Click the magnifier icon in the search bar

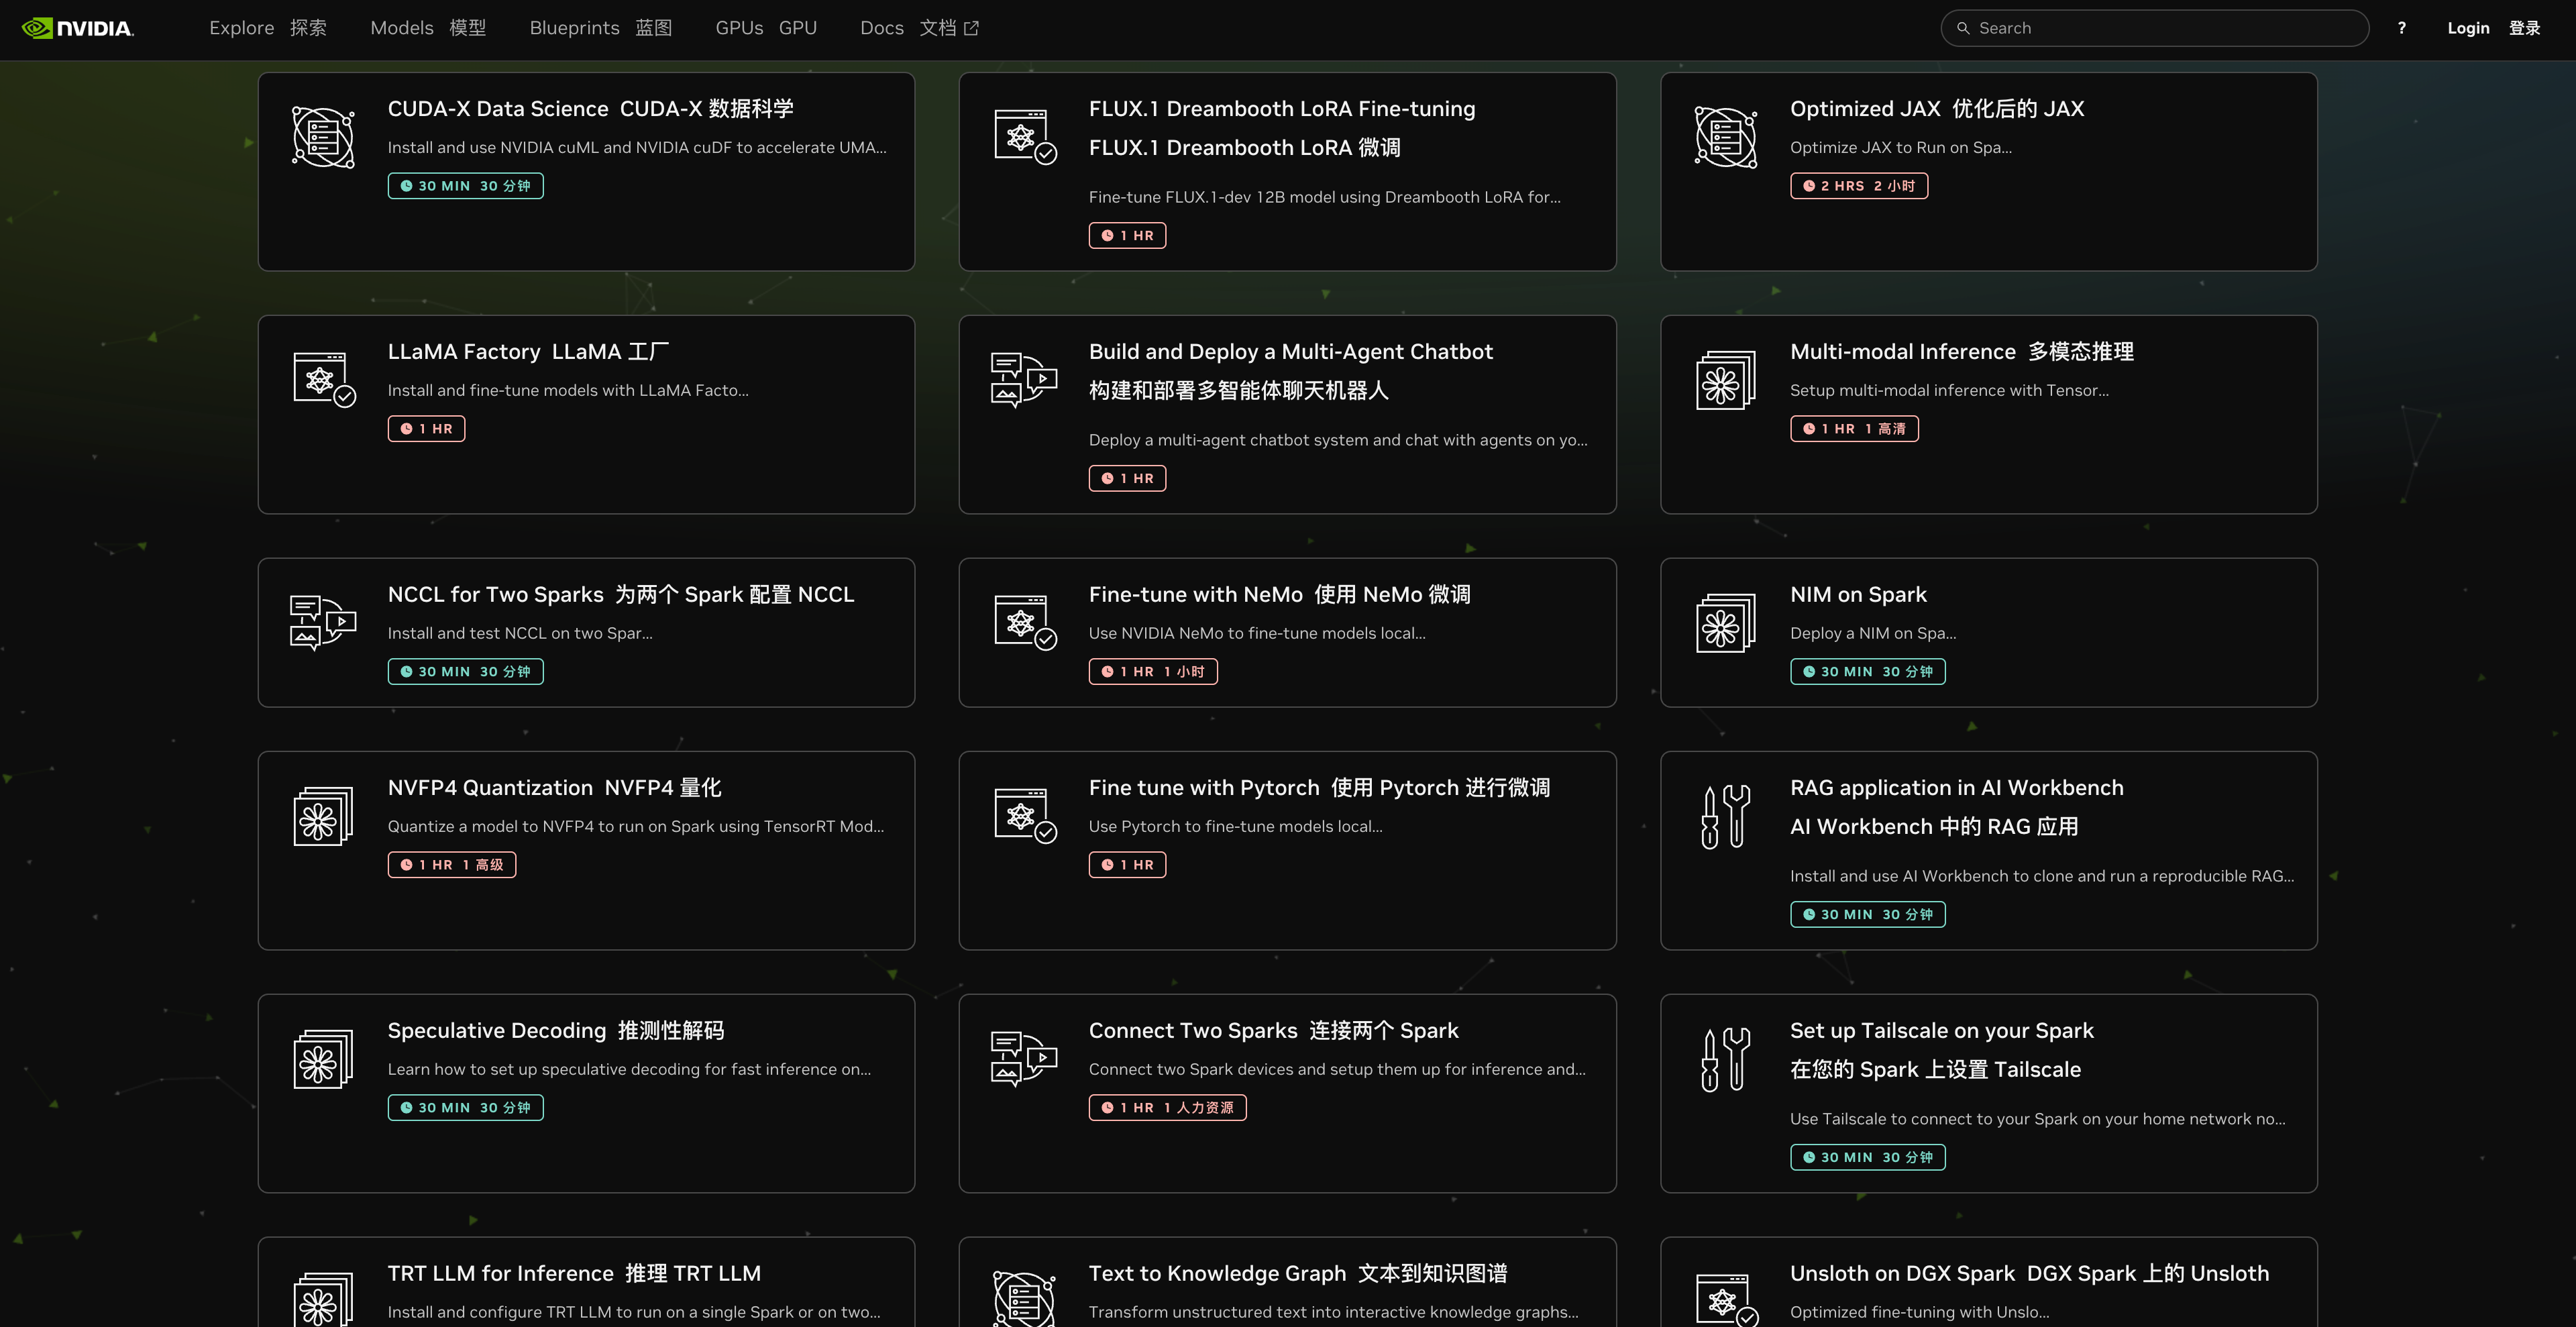pyautogui.click(x=1963, y=28)
